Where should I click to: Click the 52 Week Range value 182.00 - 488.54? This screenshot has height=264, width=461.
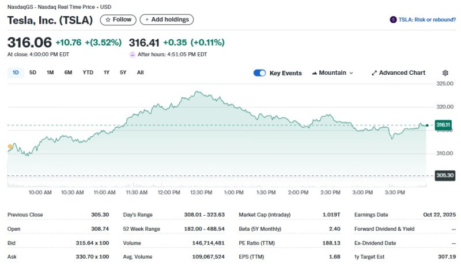tap(205, 229)
